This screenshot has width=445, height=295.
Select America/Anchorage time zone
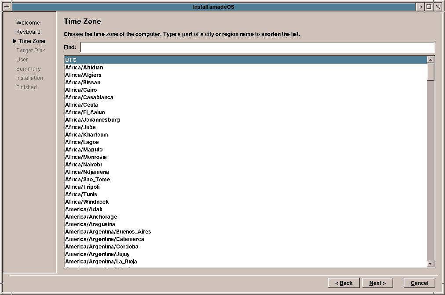pos(245,216)
